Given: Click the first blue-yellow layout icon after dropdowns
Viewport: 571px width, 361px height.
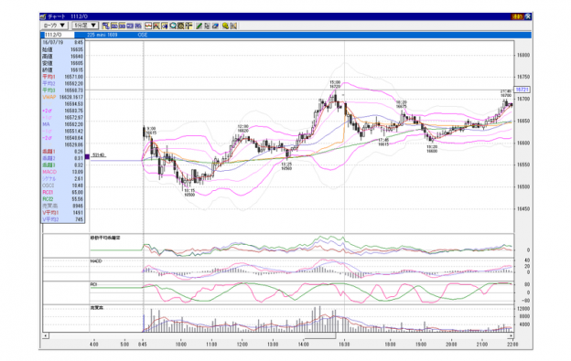Looking at the screenshot, I should (x=106, y=26).
